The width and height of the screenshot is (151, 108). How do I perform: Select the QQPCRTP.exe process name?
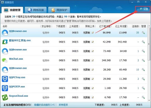coord(17,87)
